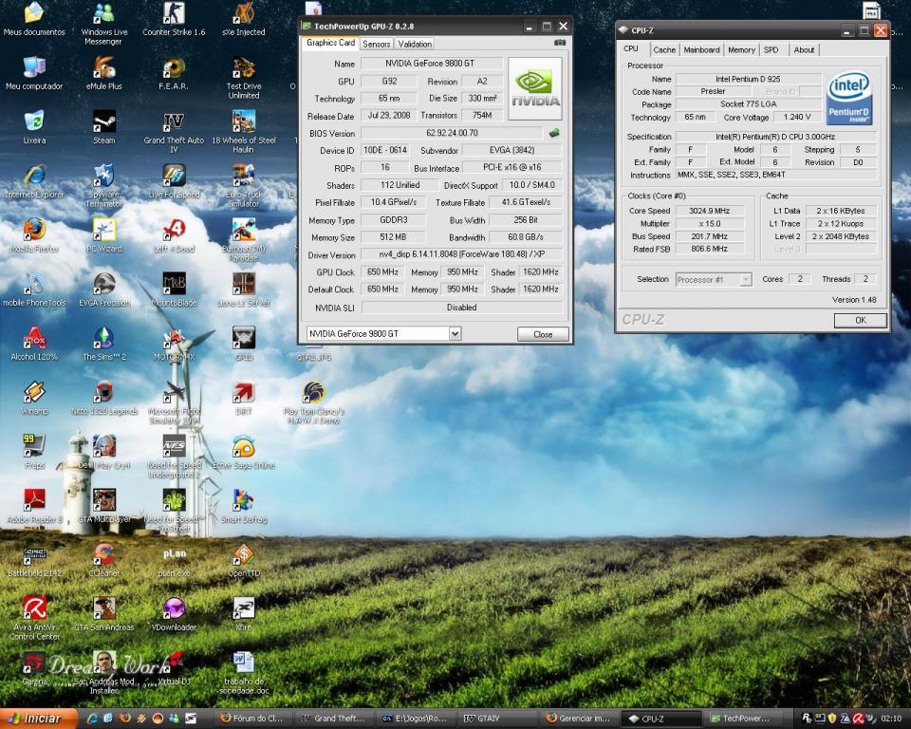Launch the CCleaner desktop shortcut
This screenshot has height=729, width=911.
(x=103, y=555)
